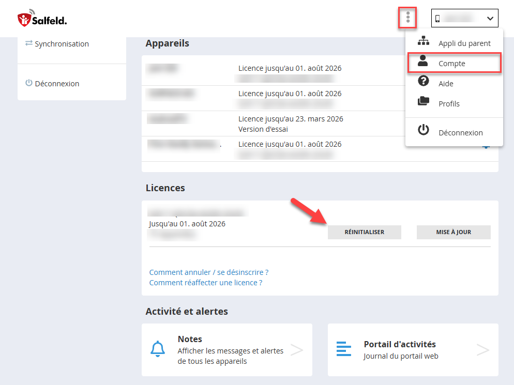
Task: Open the three-dot overflow menu
Action: 407,17
